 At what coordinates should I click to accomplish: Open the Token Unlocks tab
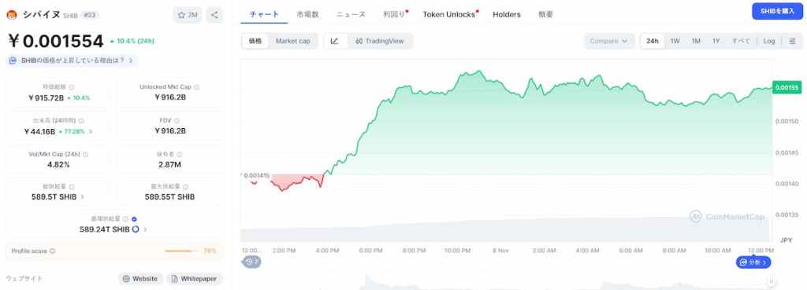449,14
